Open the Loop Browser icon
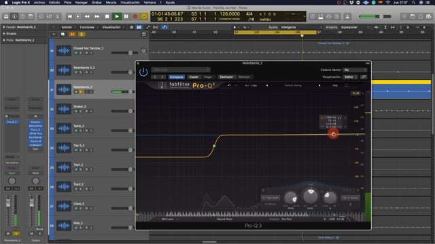 [x=421, y=16]
